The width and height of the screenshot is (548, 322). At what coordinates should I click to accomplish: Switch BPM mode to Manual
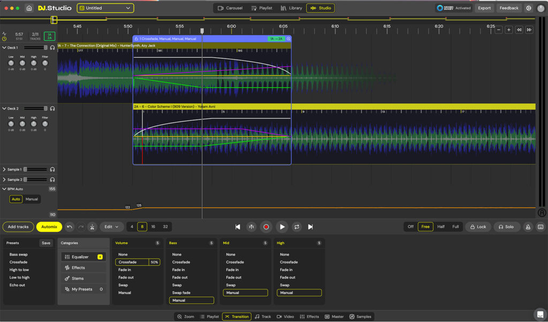(x=32, y=199)
